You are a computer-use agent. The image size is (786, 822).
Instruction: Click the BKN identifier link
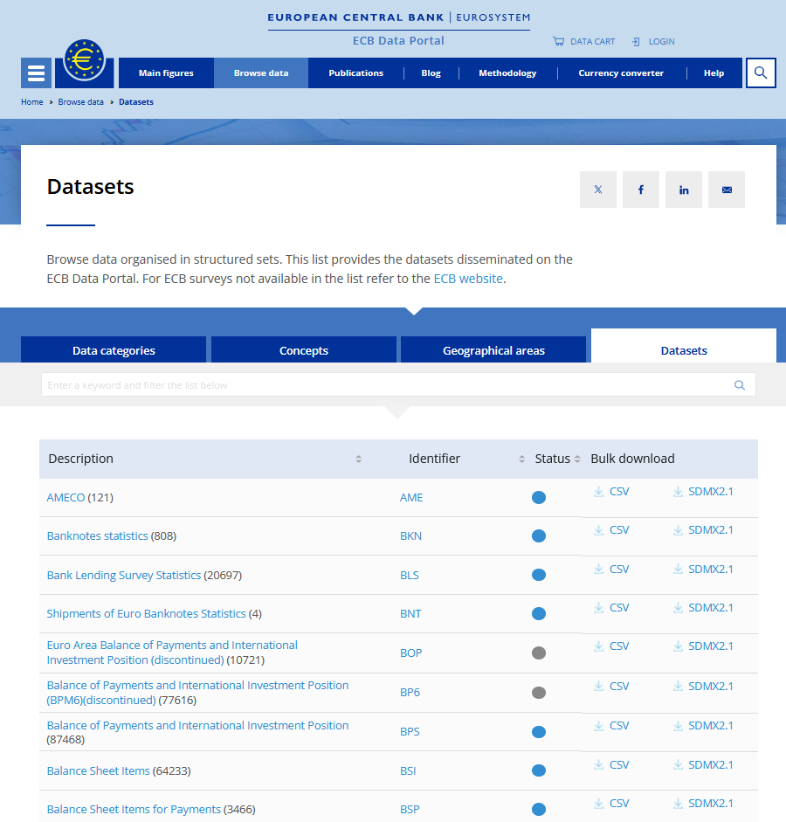click(x=410, y=535)
